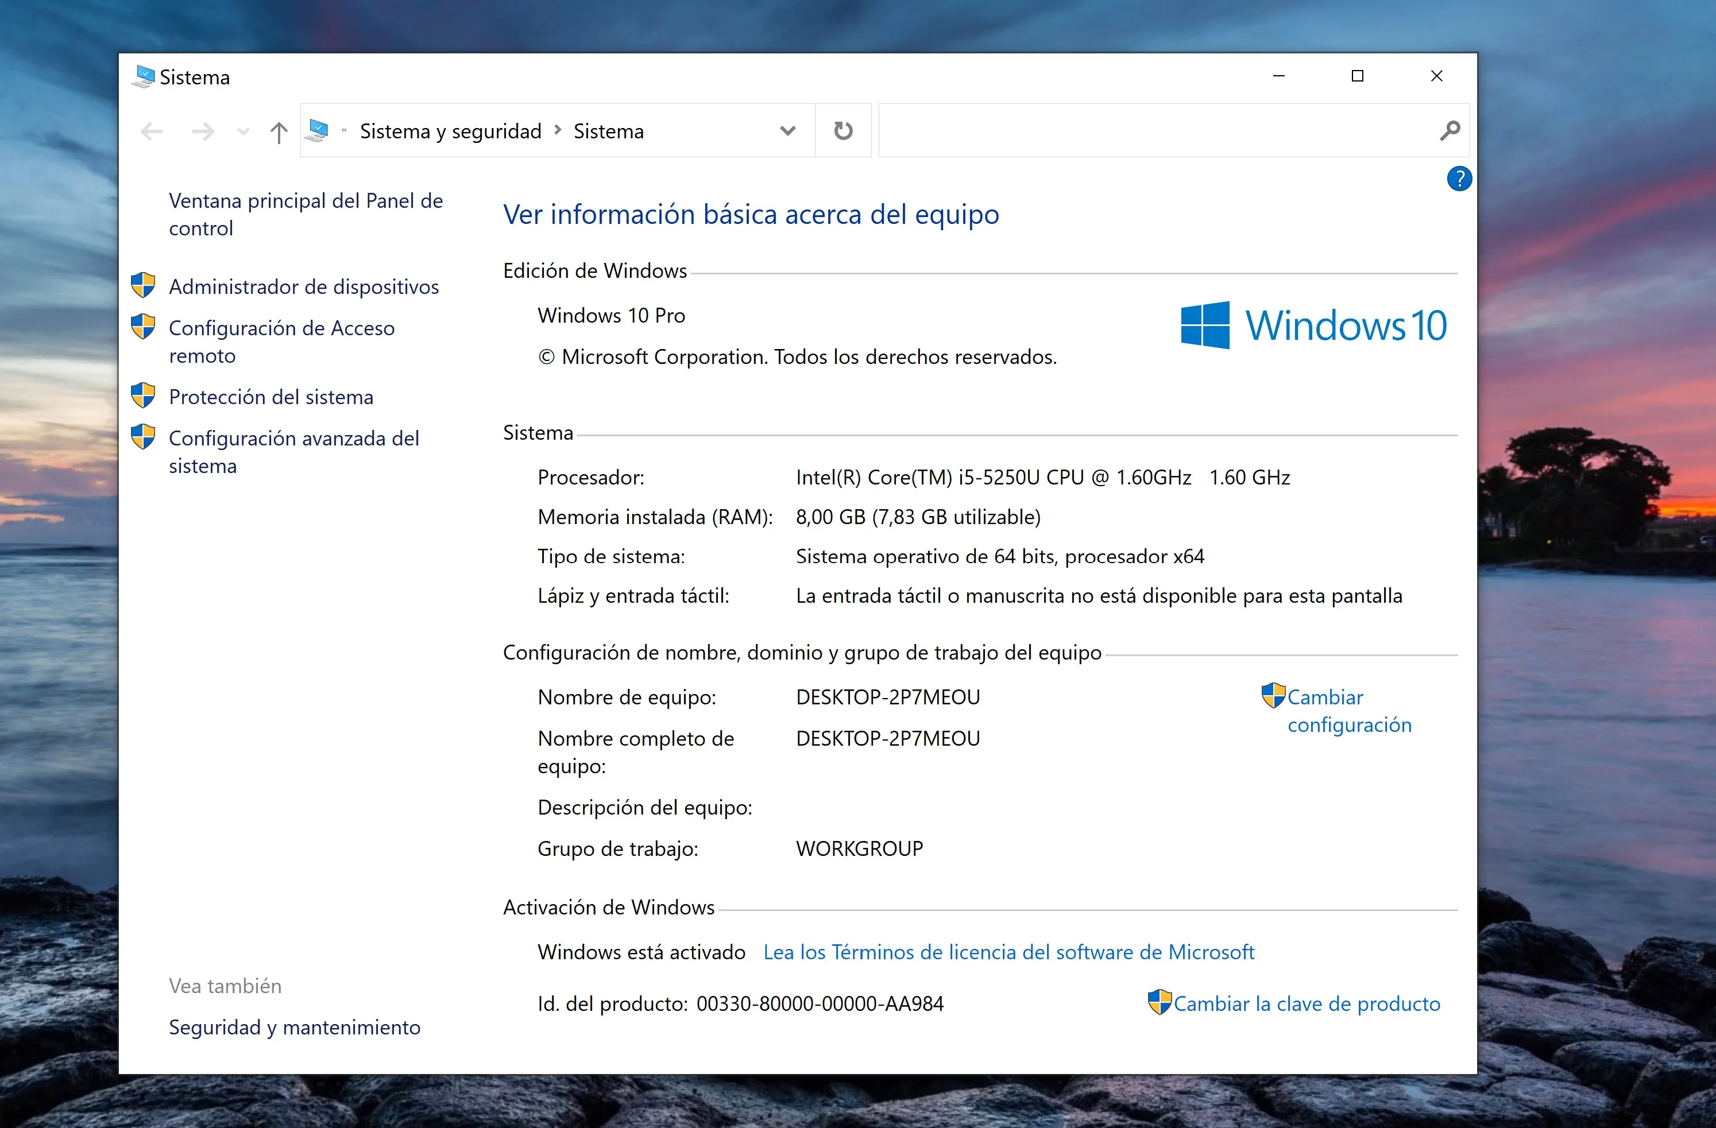Click shield icon beside Administrador de dispositivos
This screenshot has height=1128, width=1716.
143,285
